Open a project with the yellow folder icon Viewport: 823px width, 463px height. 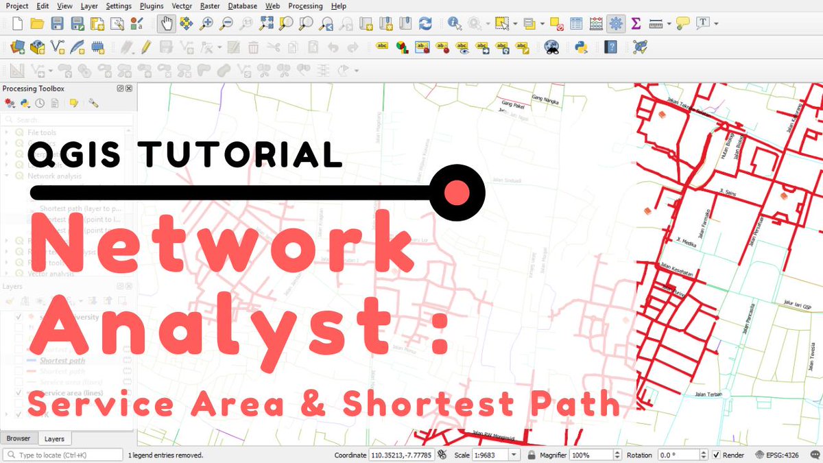pyautogui.click(x=37, y=24)
